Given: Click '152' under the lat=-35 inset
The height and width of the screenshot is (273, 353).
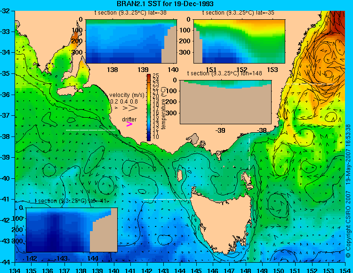Looking at the screenshot, I should click(x=242, y=70).
